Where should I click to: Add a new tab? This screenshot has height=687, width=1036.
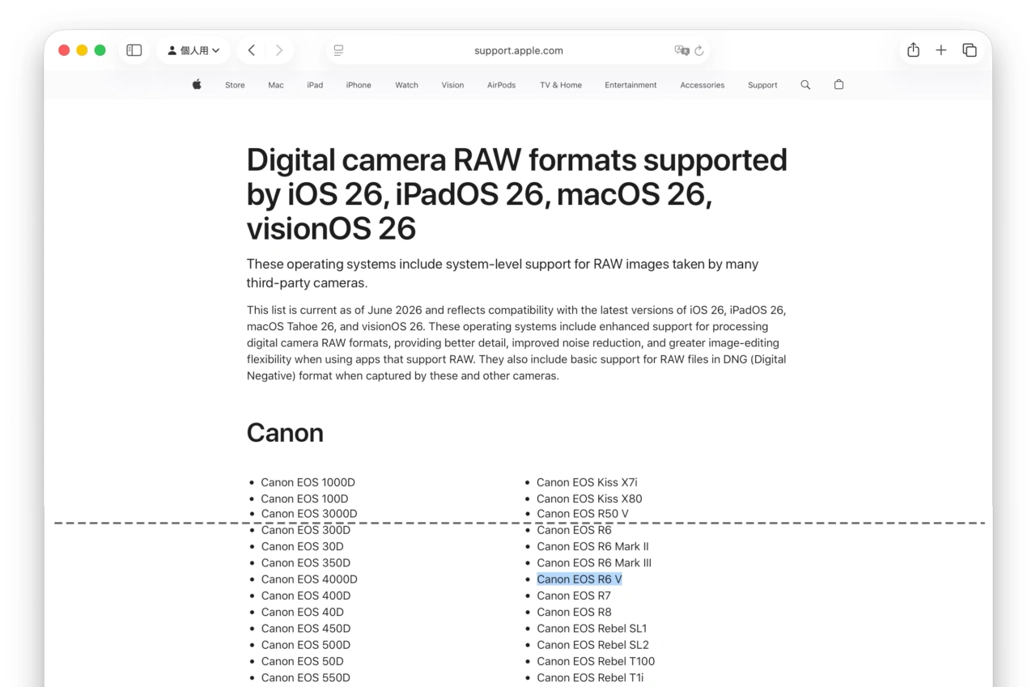940,50
